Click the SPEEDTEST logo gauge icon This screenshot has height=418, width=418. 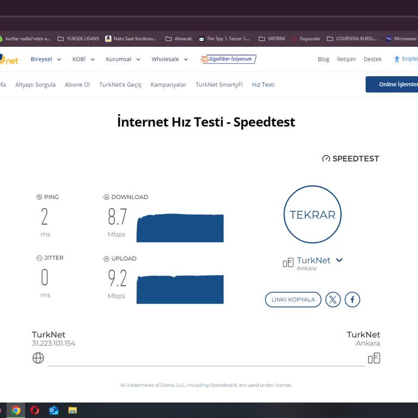[326, 159]
